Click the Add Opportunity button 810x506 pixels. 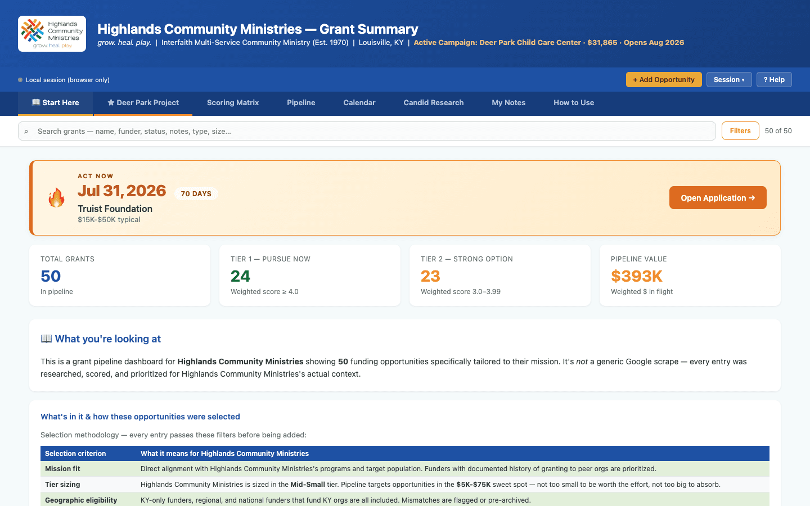(664, 80)
